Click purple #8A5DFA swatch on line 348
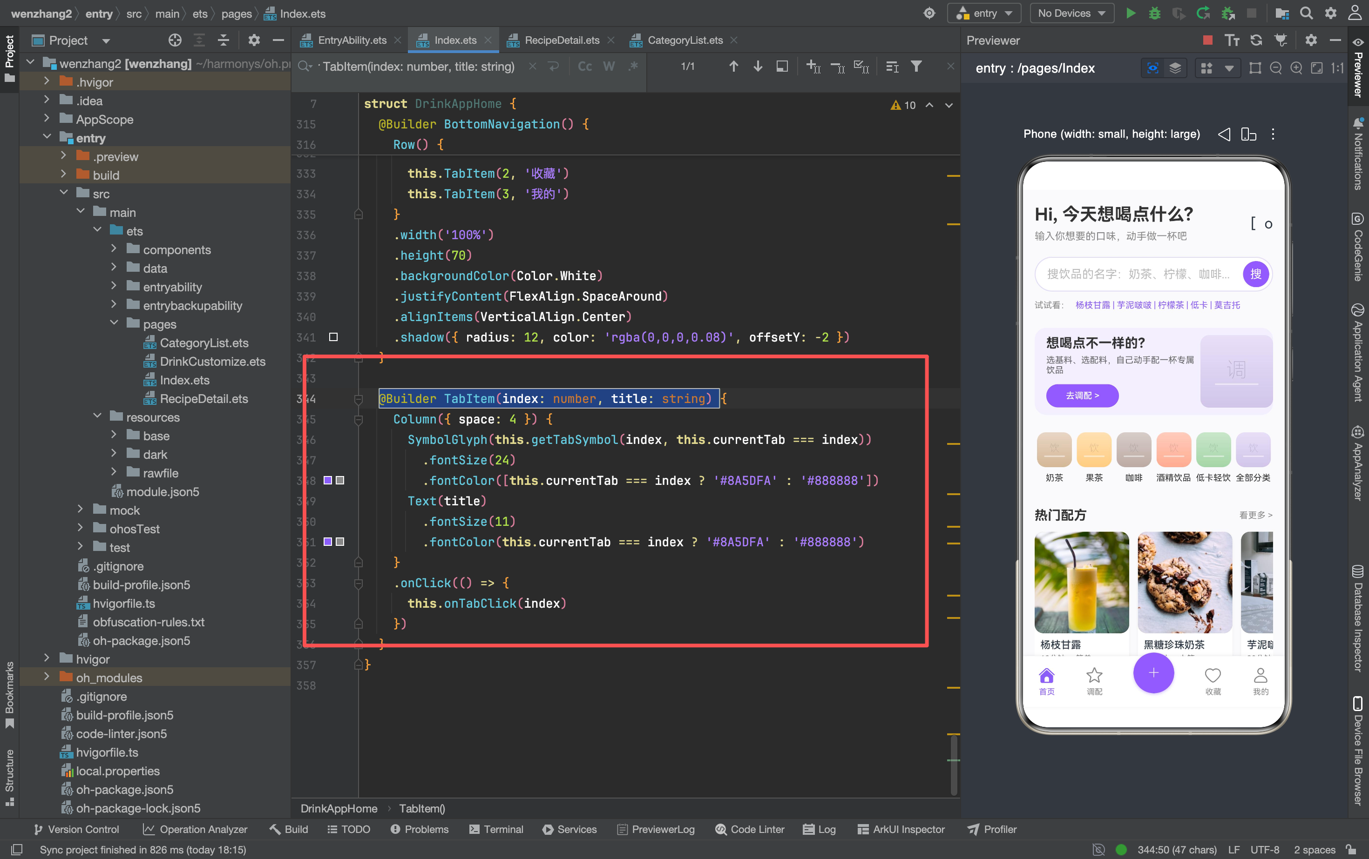1369x859 pixels. (x=327, y=480)
